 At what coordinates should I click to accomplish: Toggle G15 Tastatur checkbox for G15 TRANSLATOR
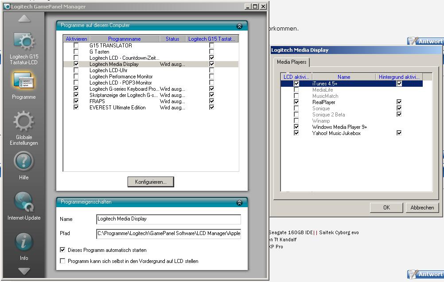point(211,45)
